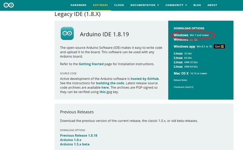
Task: Go to the CLOUD page
Action: [x=119, y=5]
